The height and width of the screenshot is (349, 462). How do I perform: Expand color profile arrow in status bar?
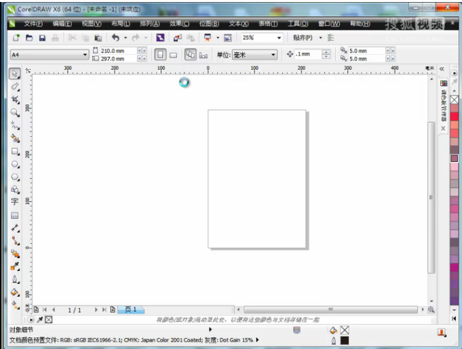257,340
